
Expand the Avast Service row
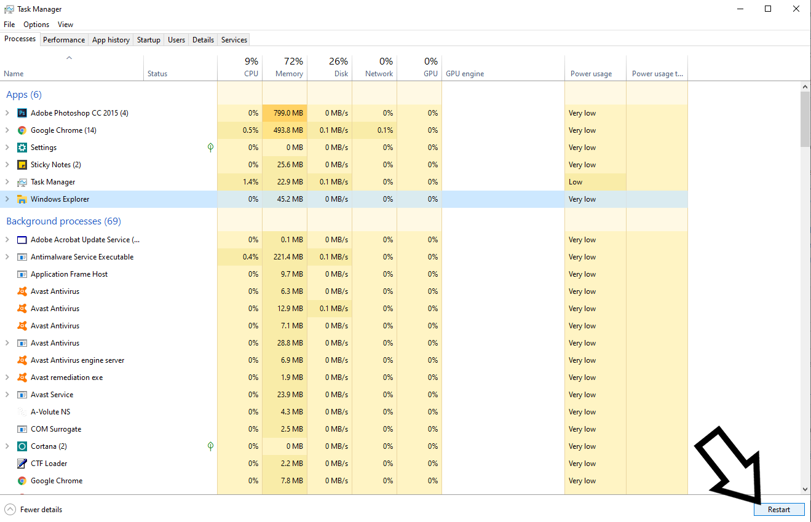click(7, 395)
